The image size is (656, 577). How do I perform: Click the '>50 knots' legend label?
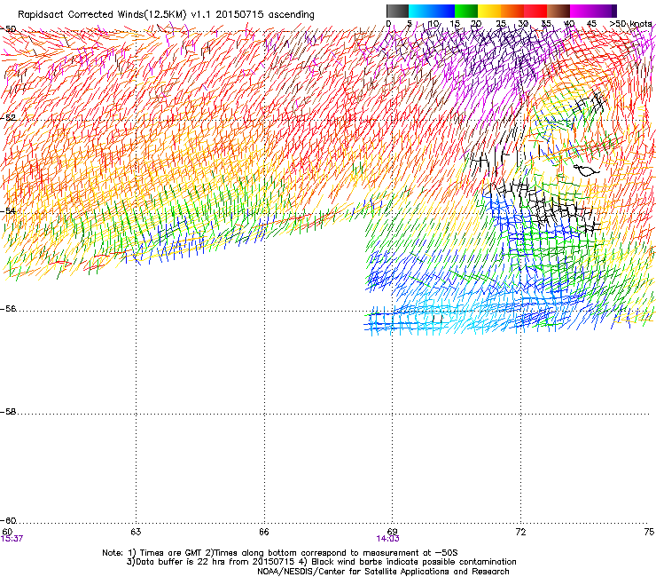tap(630, 24)
